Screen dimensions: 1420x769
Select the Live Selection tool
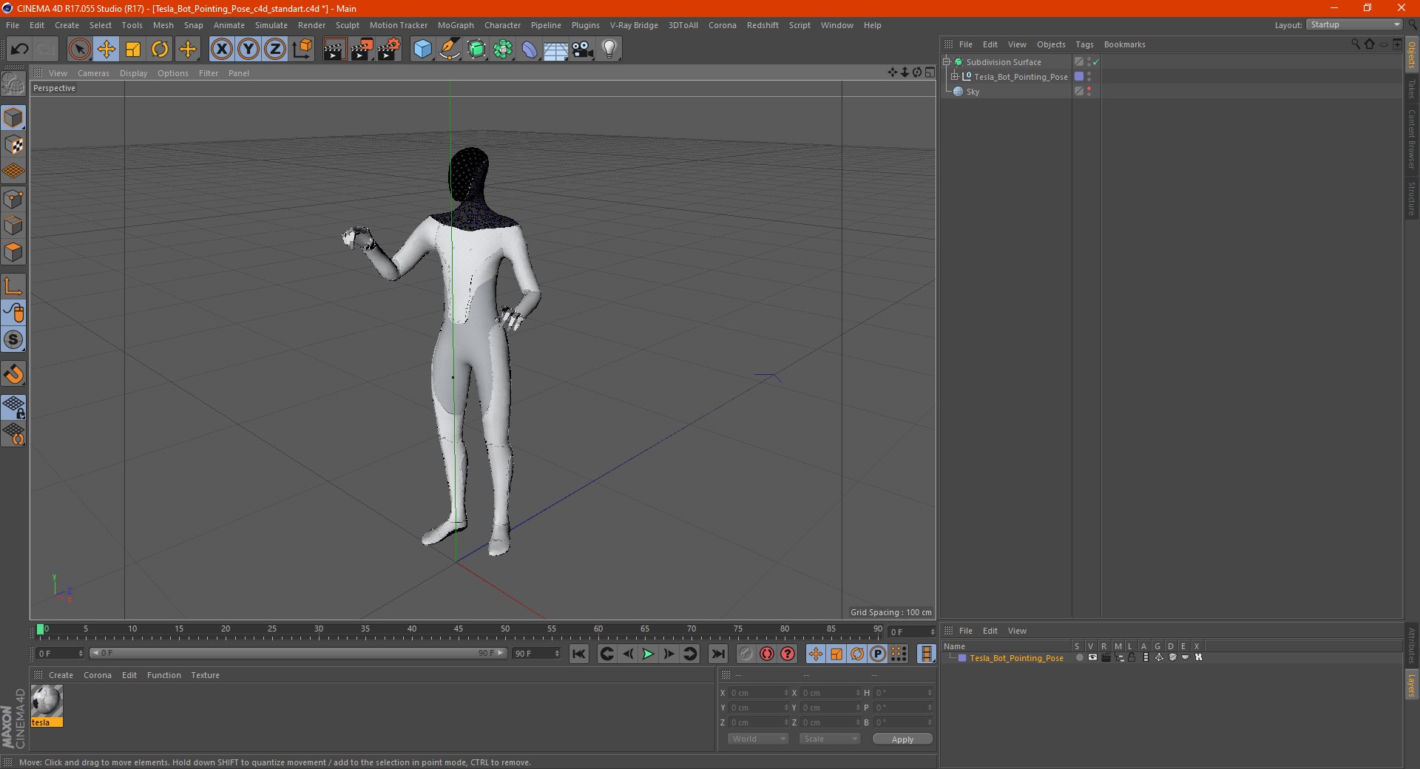tap(79, 50)
